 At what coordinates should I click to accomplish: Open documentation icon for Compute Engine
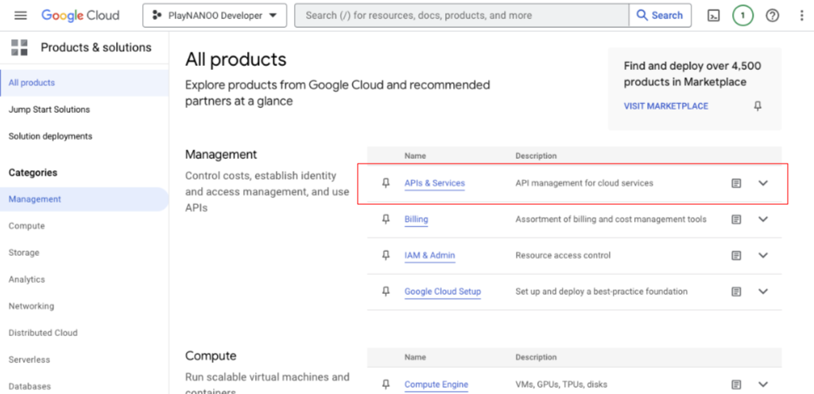tap(736, 384)
